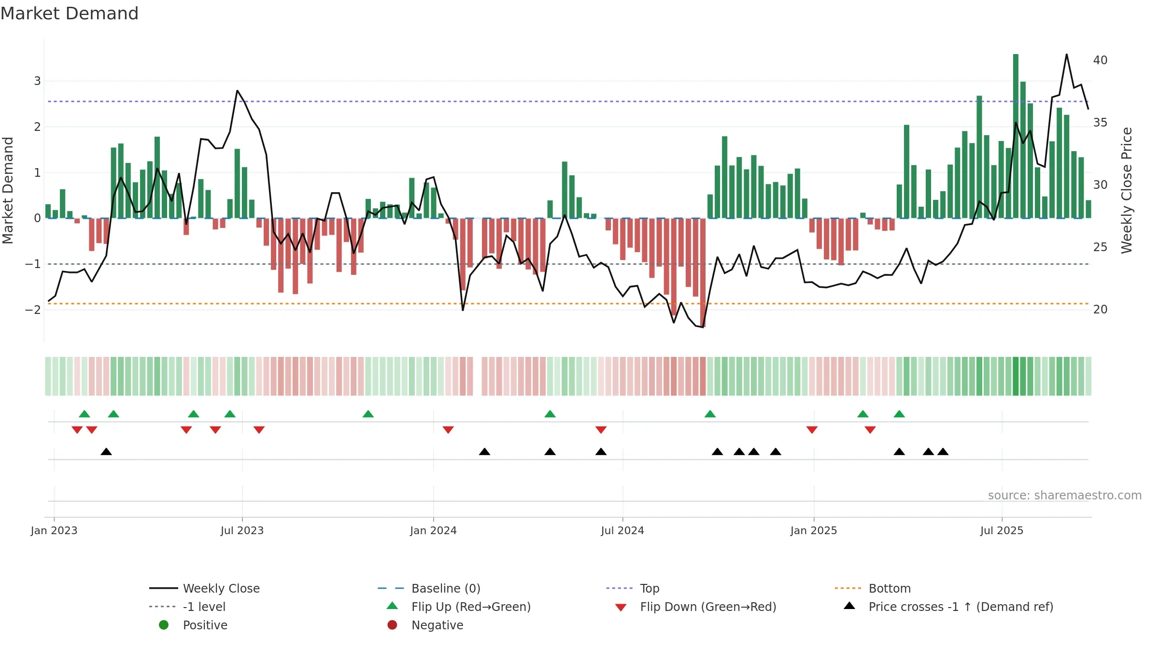The height and width of the screenshot is (652, 1159).
Task: Click the Market Demand chart title
Action: click(x=70, y=14)
